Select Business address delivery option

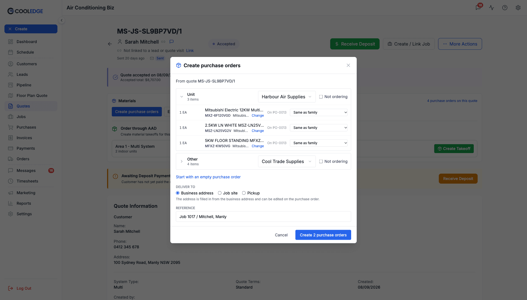178,193
